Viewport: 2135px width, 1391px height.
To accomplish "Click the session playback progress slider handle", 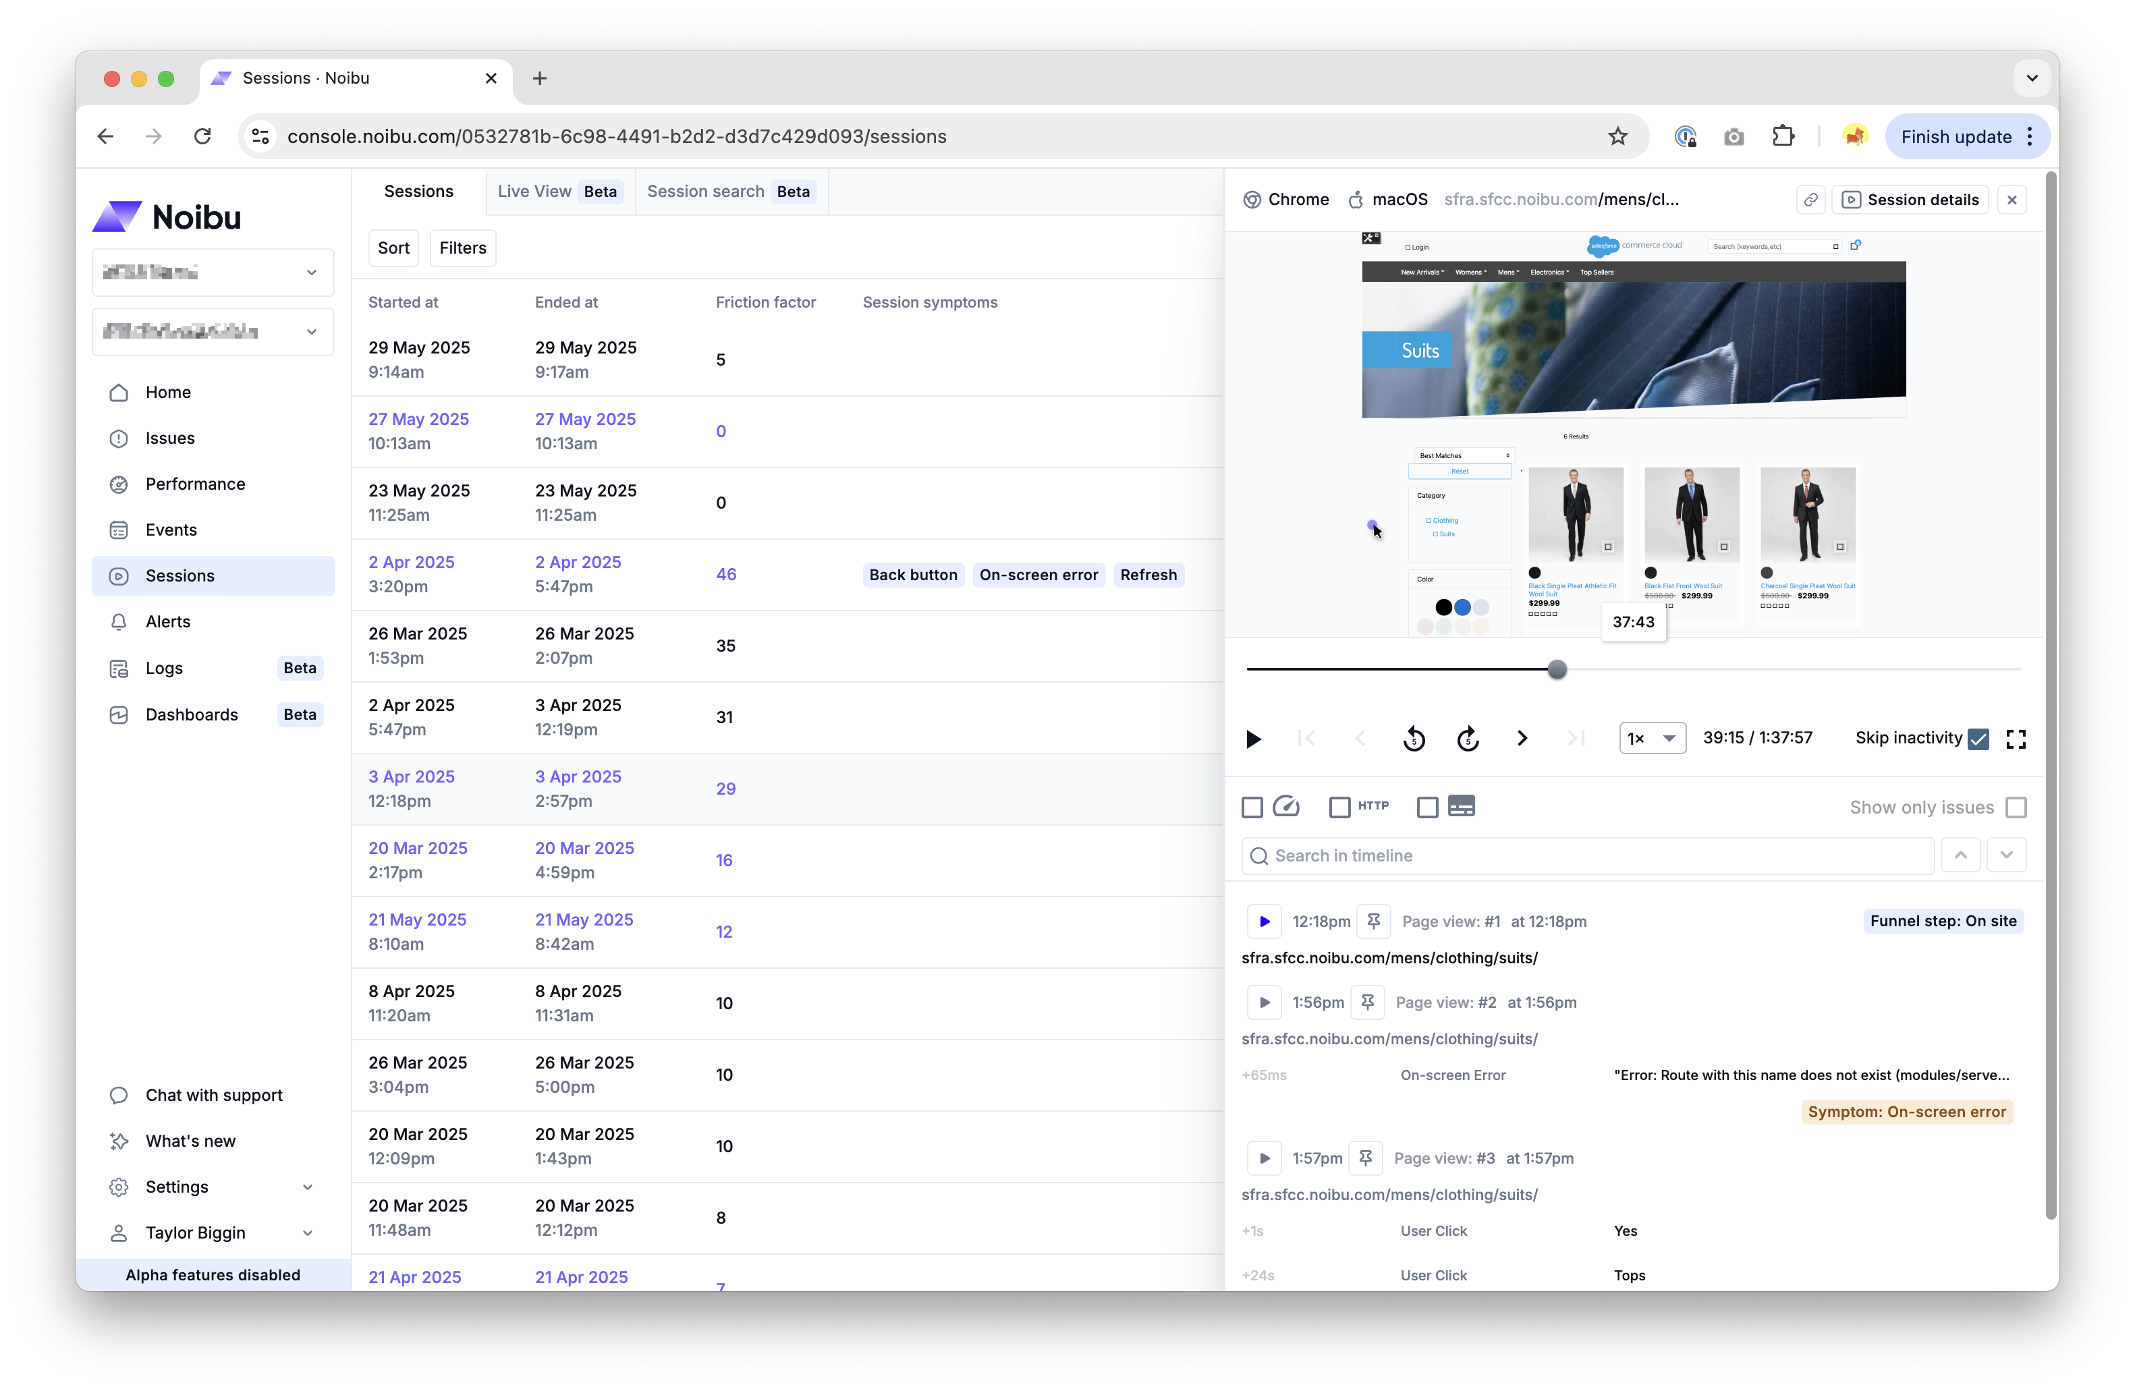I will pyautogui.click(x=1557, y=669).
